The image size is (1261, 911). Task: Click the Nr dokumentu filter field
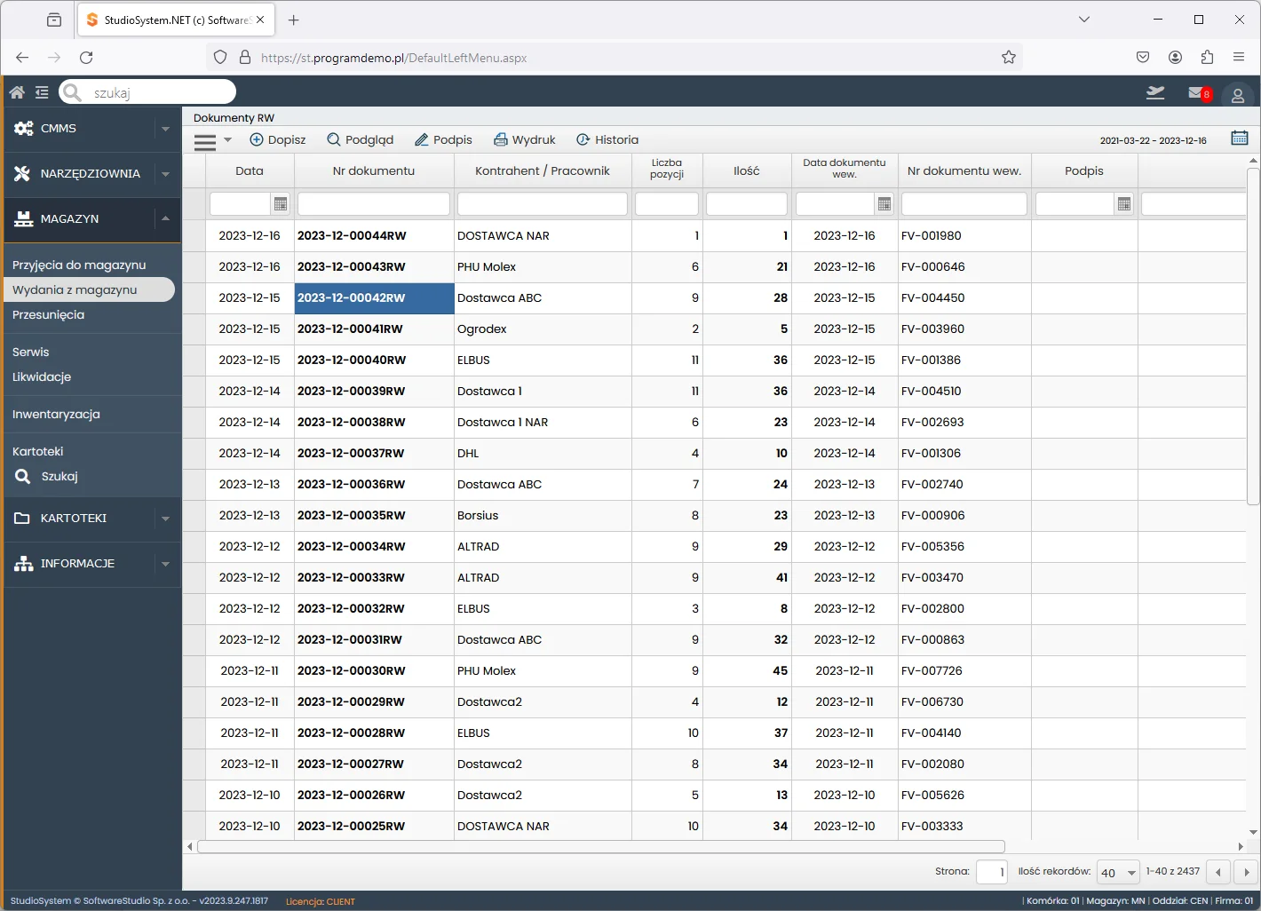click(x=373, y=204)
